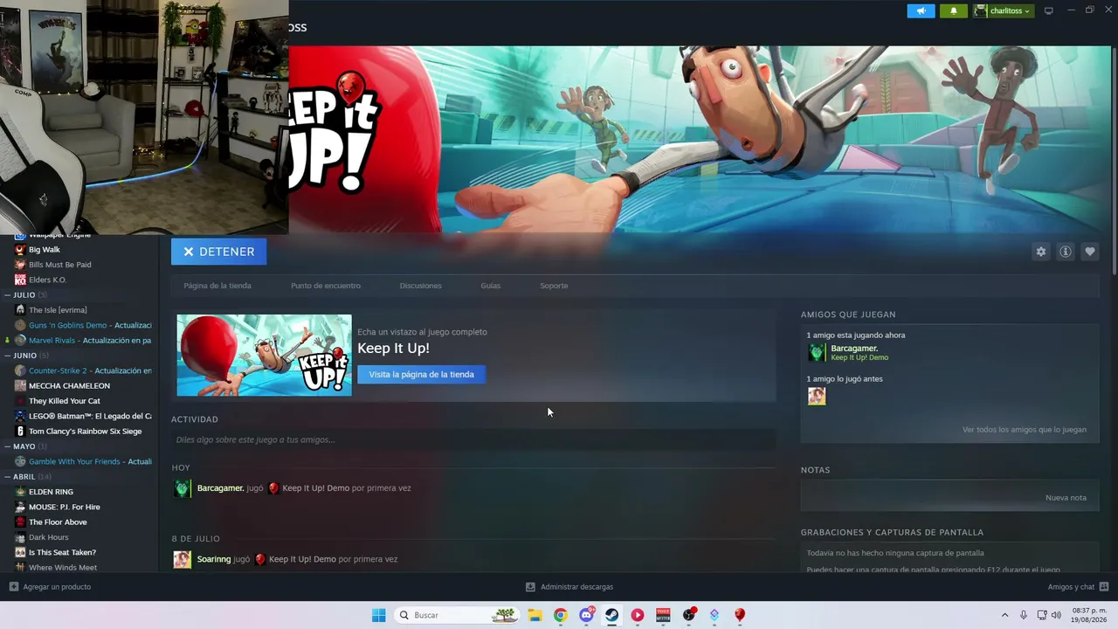1118x629 pixels.
Task: Open OBS Studio from taskbar
Action: point(689,615)
